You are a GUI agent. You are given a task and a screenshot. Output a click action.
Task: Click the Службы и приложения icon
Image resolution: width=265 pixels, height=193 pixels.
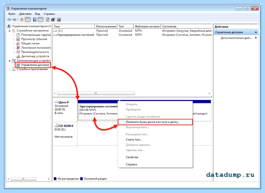click(x=14, y=69)
